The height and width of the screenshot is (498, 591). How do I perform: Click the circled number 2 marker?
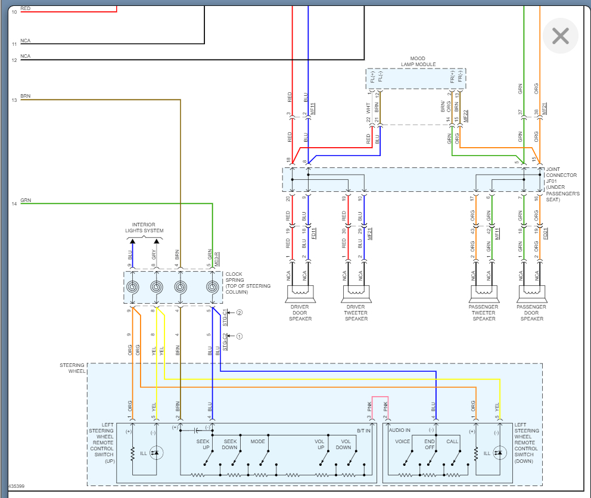click(239, 313)
